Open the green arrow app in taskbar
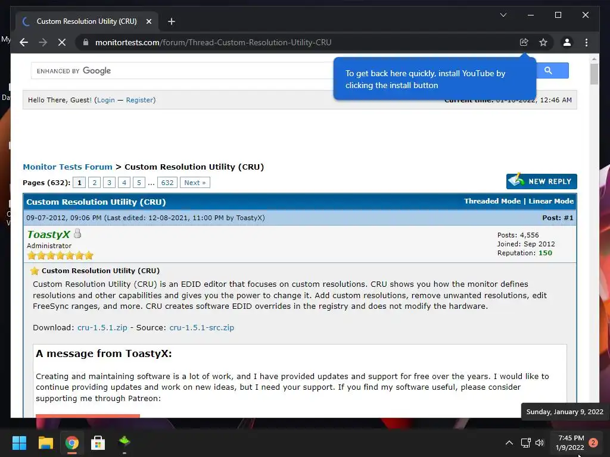Viewport: 610px width, 457px height. point(125,443)
